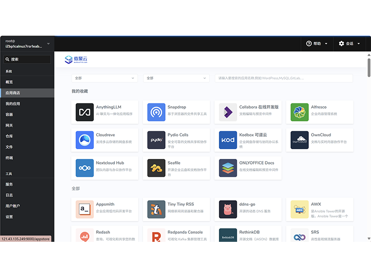Screen dimensions: 371x278
Task: Click the Tiny Tiny RSS title
Action: [x=181, y=204]
